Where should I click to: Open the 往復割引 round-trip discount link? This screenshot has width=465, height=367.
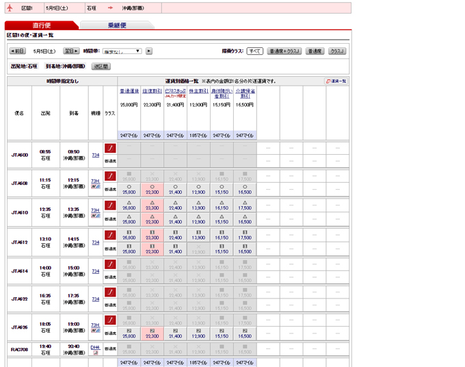152,91
